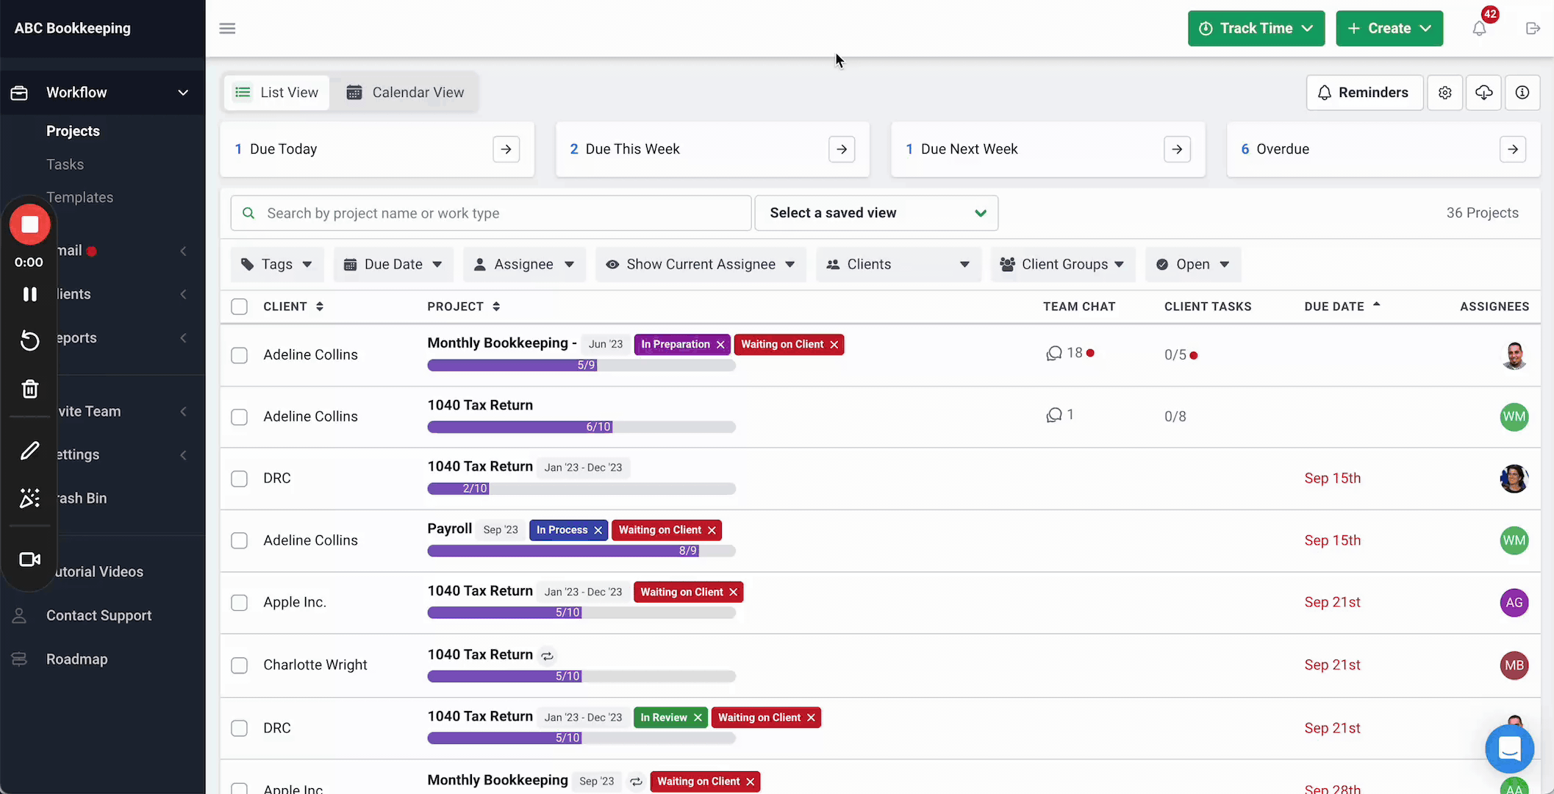Switch to List View tab
This screenshot has width=1554, height=794.
(276, 93)
